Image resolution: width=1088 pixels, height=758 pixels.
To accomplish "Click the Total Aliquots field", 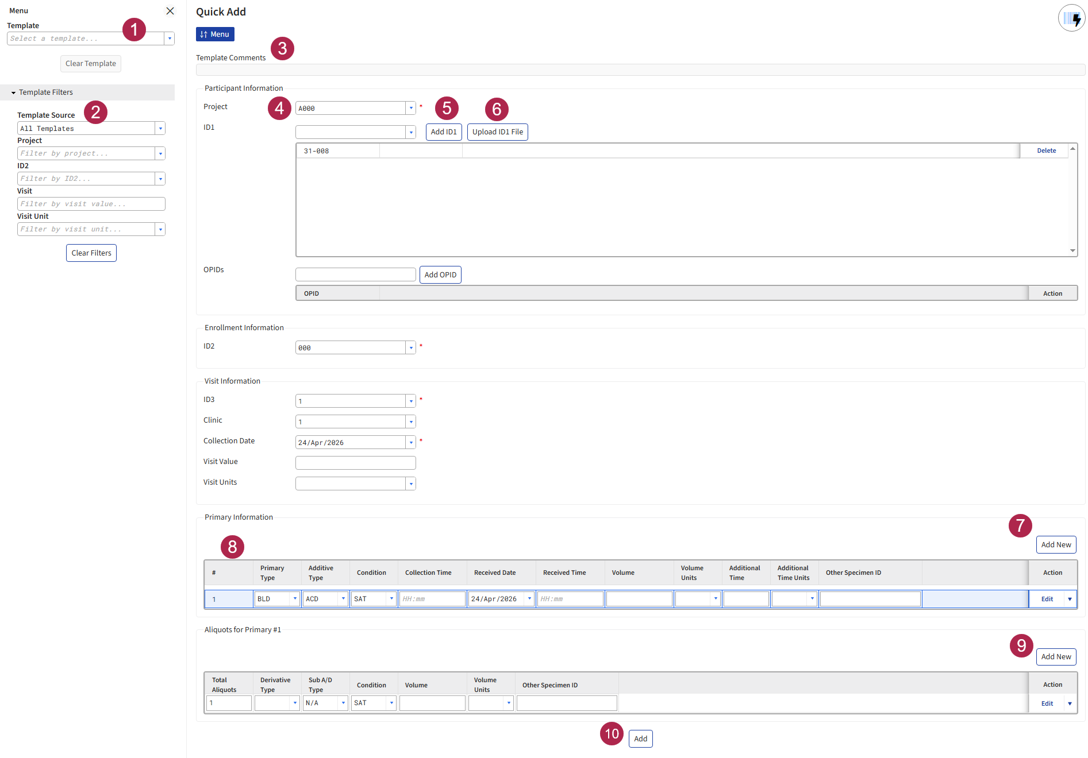I will tap(229, 703).
